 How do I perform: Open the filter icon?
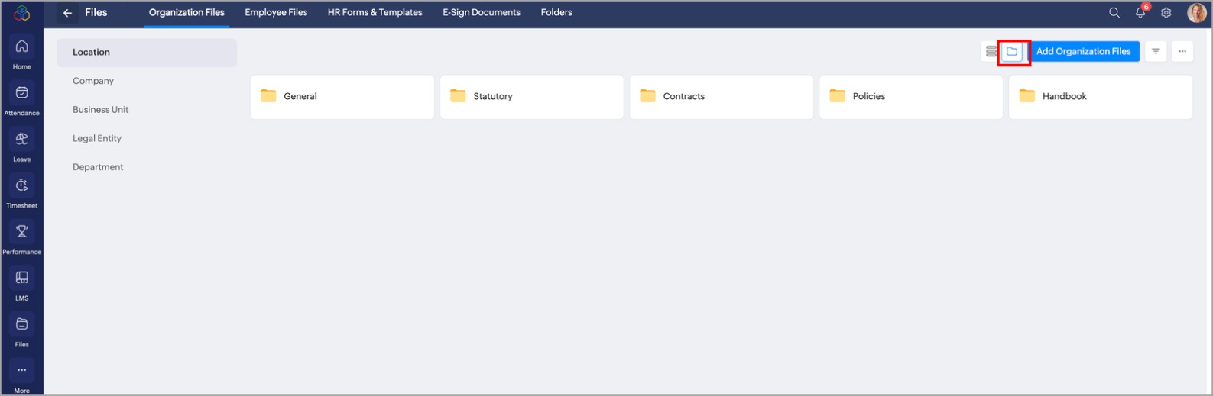pyautogui.click(x=1156, y=52)
